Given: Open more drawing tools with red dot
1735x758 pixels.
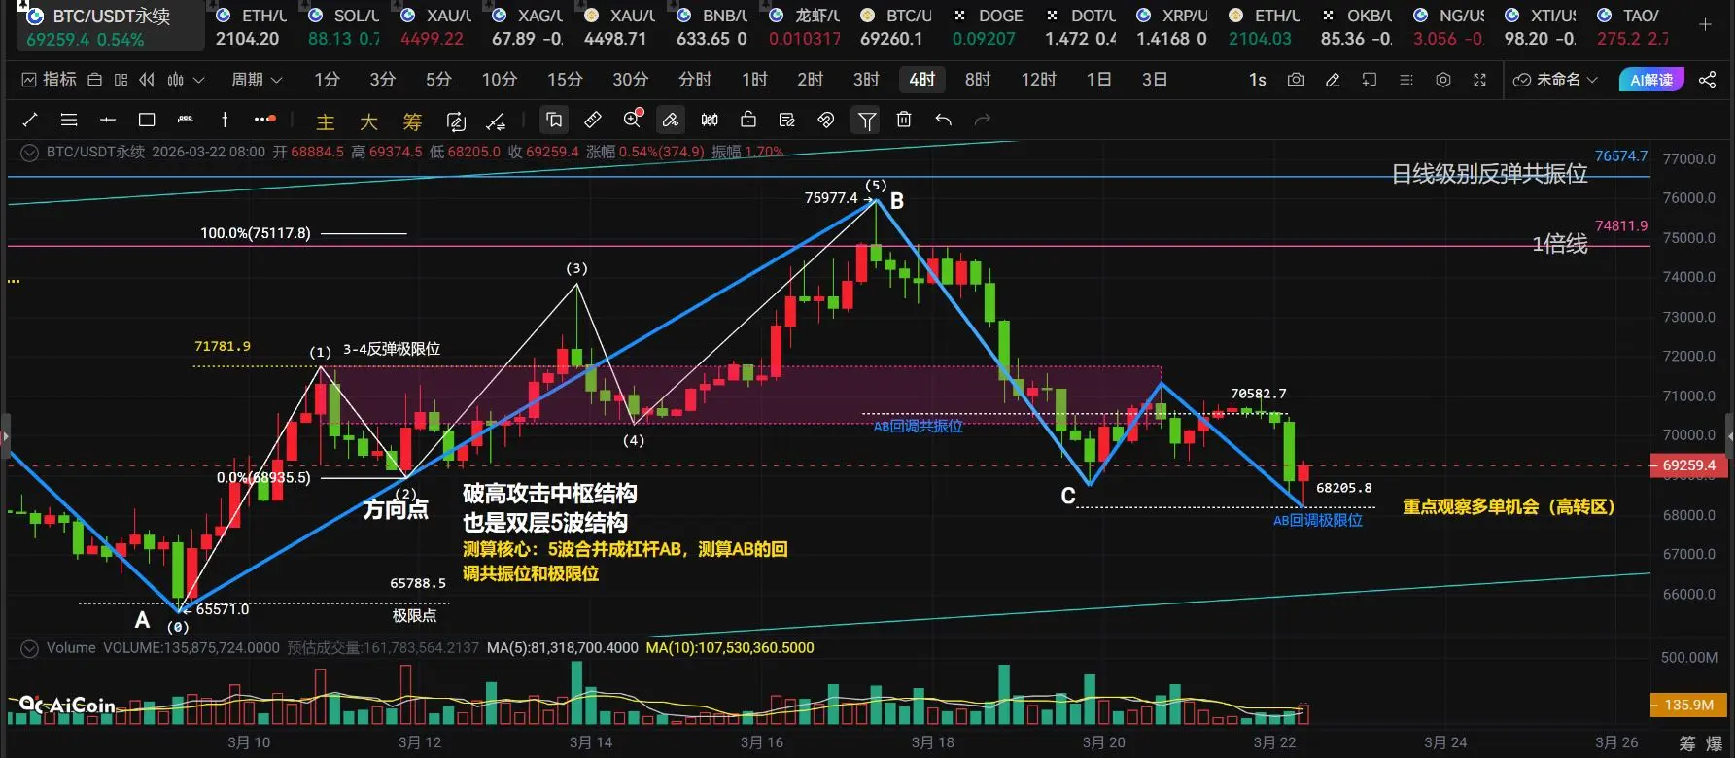Looking at the screenshot, I should [264, 120].
